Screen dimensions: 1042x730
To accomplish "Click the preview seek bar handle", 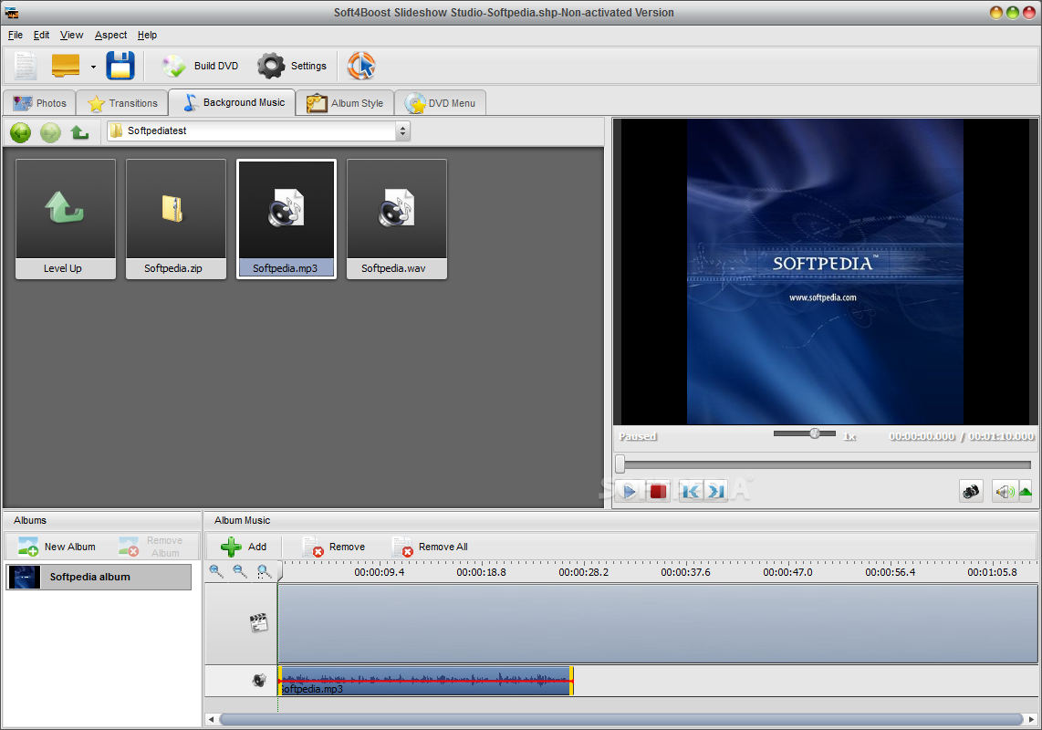I will [620, 464].
